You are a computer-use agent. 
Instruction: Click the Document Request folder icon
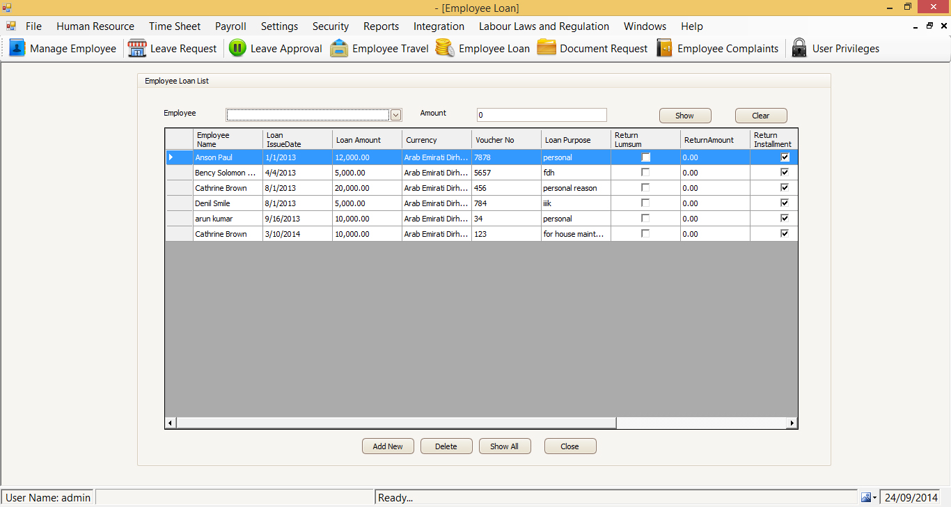tap(547, 48)
